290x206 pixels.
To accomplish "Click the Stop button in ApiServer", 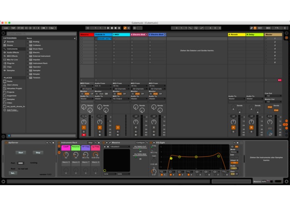I will 38,153.
